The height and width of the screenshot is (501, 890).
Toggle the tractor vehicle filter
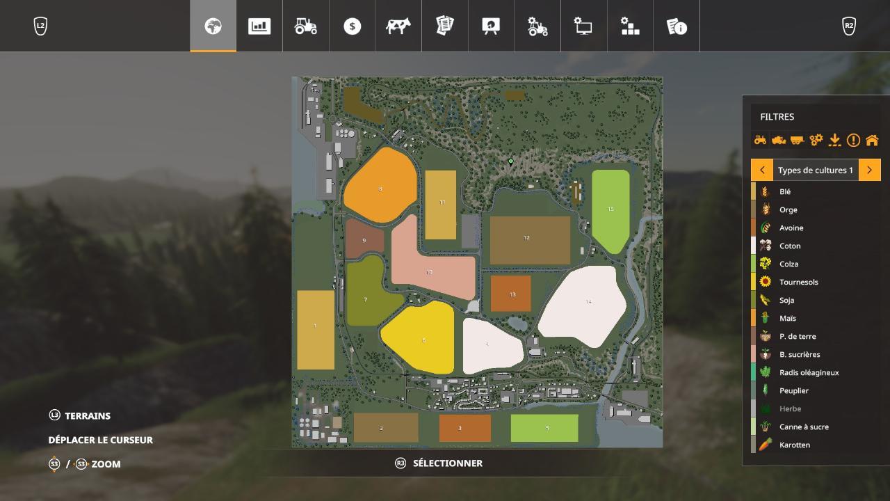(761, 140)
